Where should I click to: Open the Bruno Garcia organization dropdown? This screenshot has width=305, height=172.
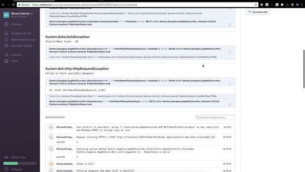[22, 13]
